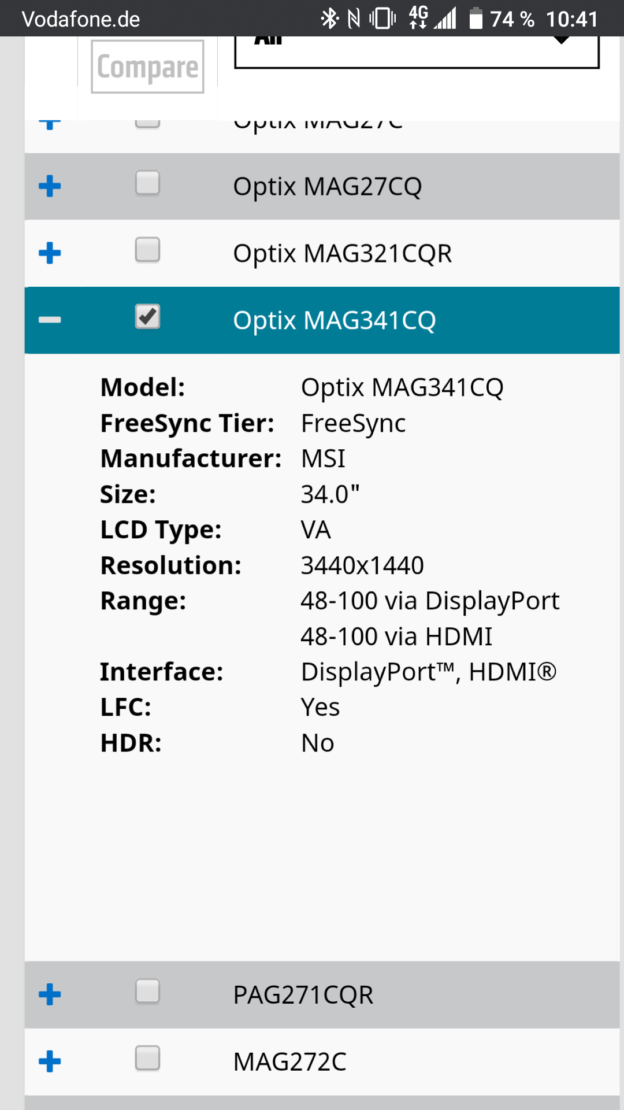Click the LCD Type value VA

(x=315, y=530)
